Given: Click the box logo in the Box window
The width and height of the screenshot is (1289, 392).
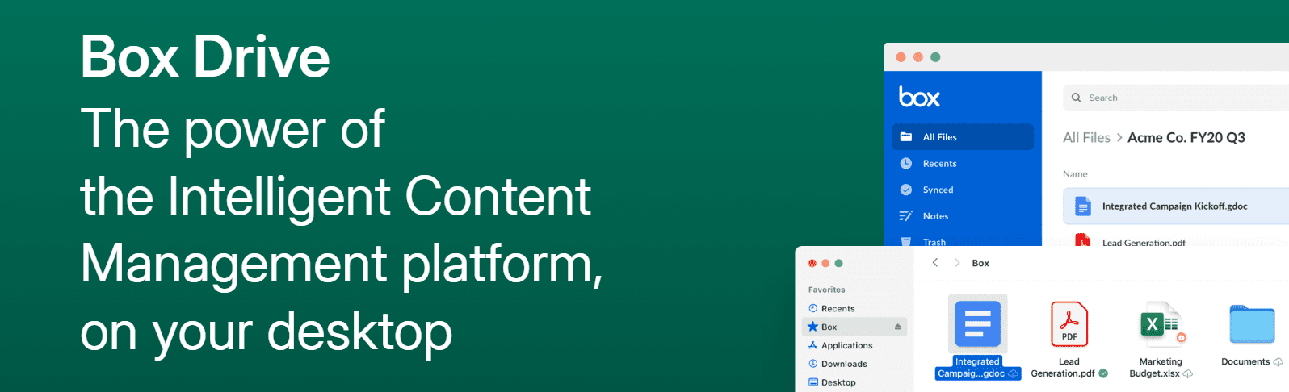Looking at the screenshot, I should coord(919,98).
